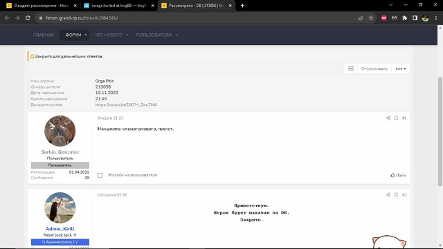Open the ГЛАВНАЯ menu item
This screenshot has height=249, width=443.
tap(44, 35)
